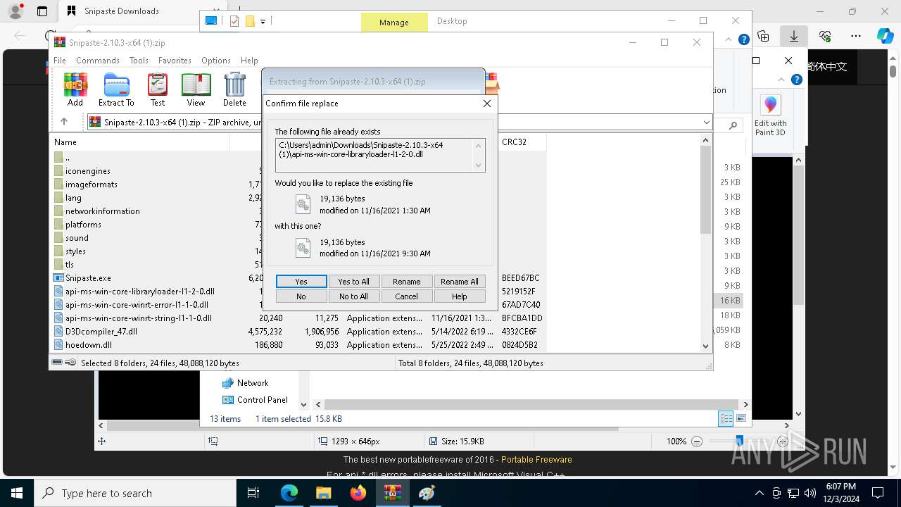Select the Manage tab in Explorer

tap(394, 22)
